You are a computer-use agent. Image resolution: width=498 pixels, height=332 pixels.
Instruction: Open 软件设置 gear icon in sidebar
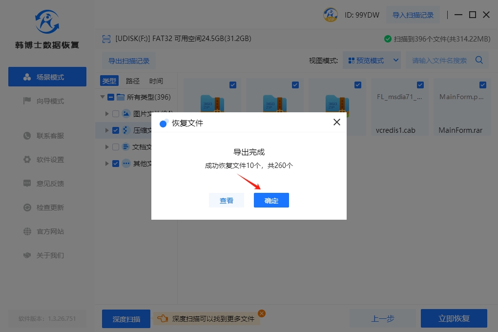point(27,160)
